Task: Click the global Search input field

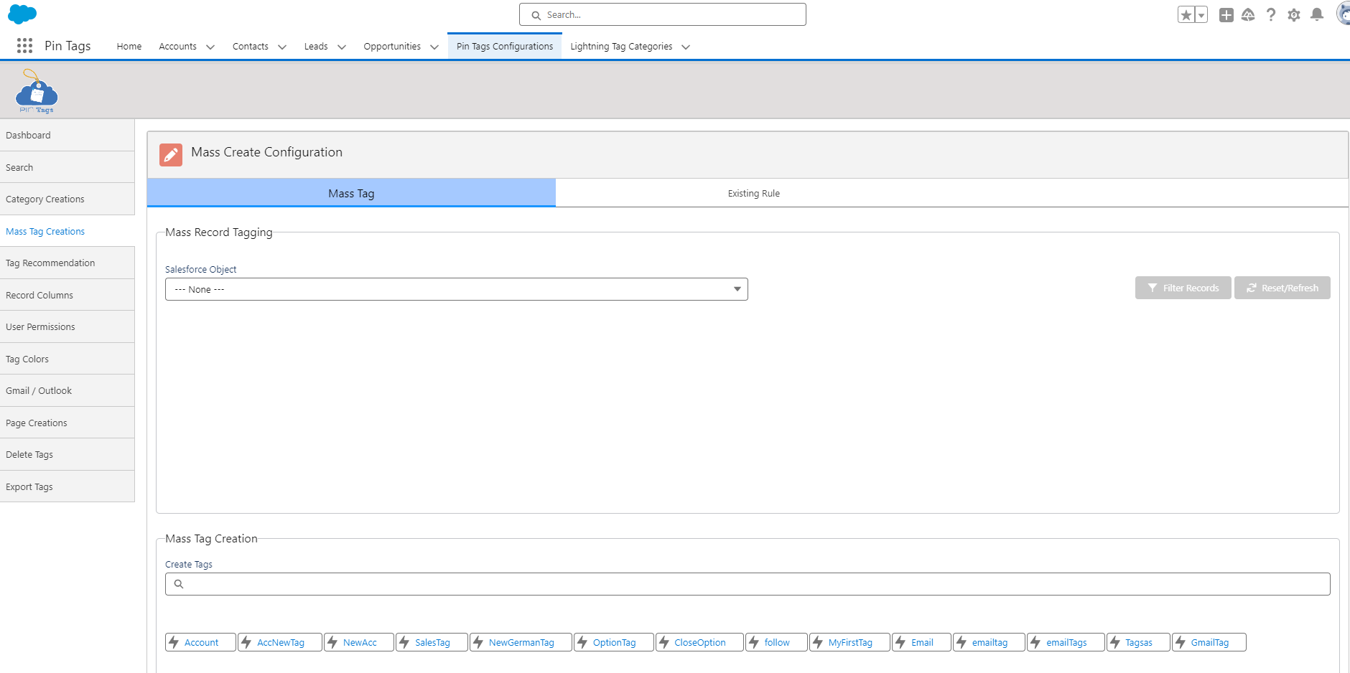Action: tap(663, 14)
